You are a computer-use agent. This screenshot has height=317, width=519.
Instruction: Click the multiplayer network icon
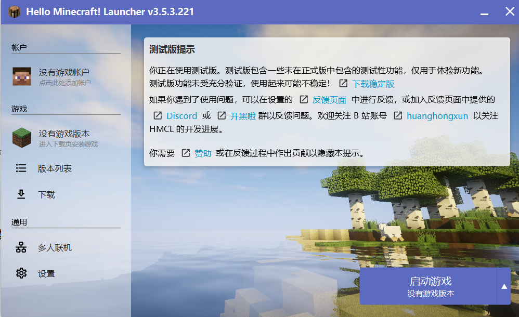[21, 247]
